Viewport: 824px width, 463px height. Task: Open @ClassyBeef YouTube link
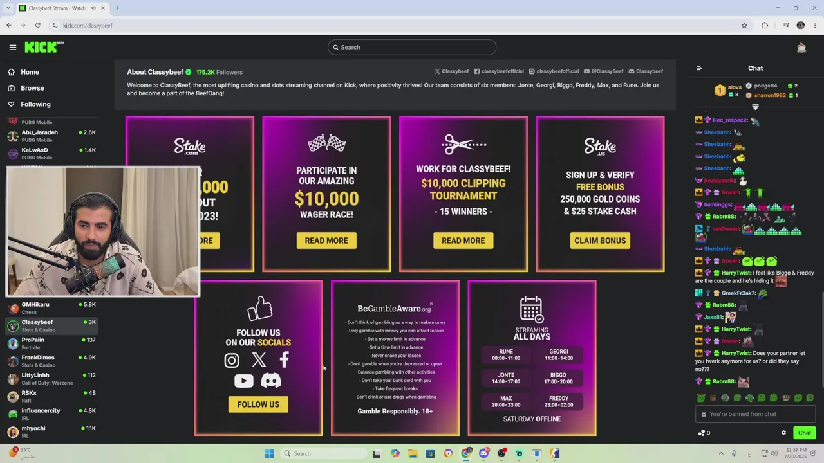click(603, 71)
